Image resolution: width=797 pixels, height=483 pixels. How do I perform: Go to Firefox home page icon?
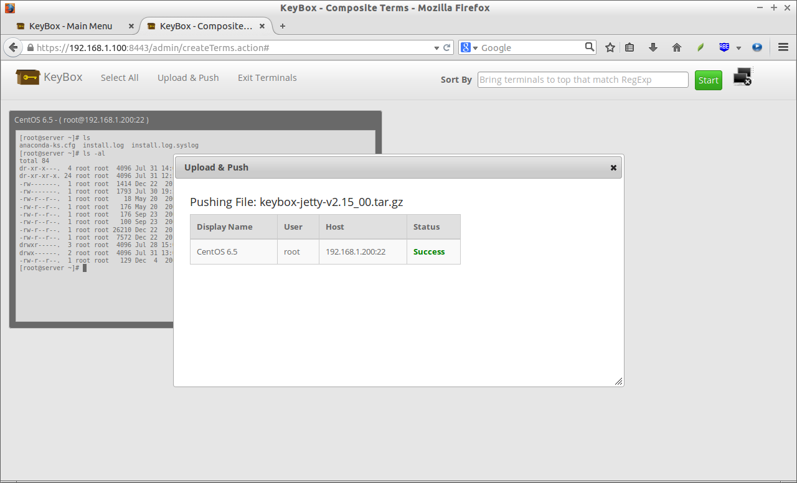point(677,47)
